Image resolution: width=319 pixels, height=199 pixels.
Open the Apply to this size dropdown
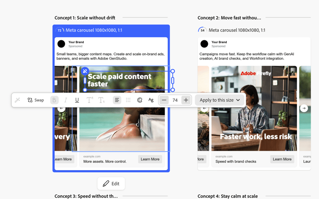click(219, 100)
